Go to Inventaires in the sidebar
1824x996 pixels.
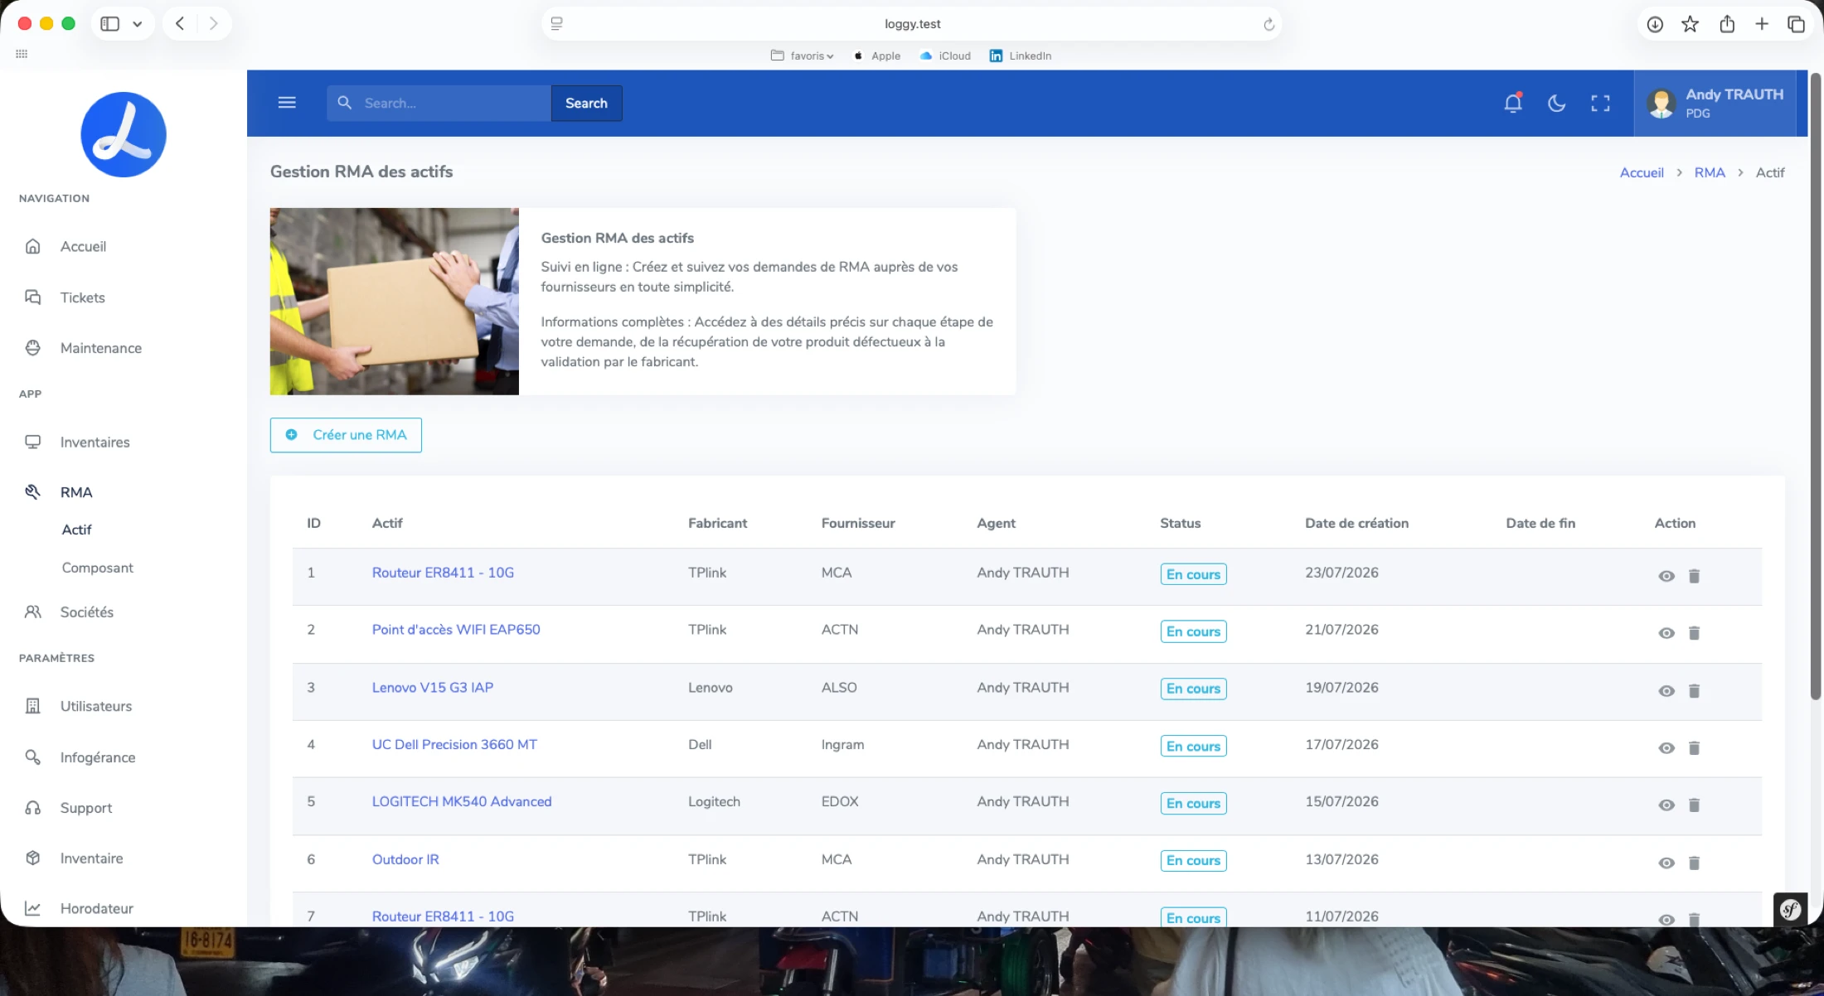[95, 442]
